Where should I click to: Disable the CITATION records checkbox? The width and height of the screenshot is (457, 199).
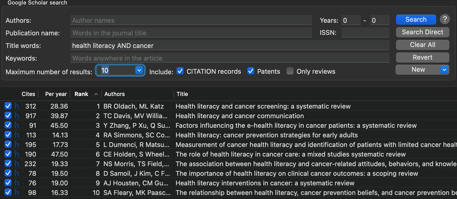(180, 71)
